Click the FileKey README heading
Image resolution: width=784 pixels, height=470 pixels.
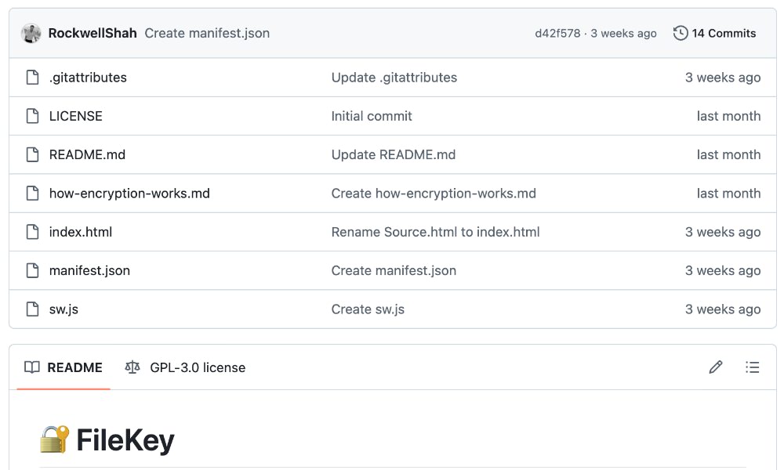pos(125,440)
